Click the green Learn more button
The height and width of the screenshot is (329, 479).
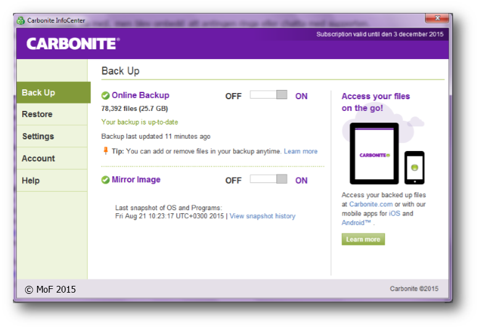(363, 239)
